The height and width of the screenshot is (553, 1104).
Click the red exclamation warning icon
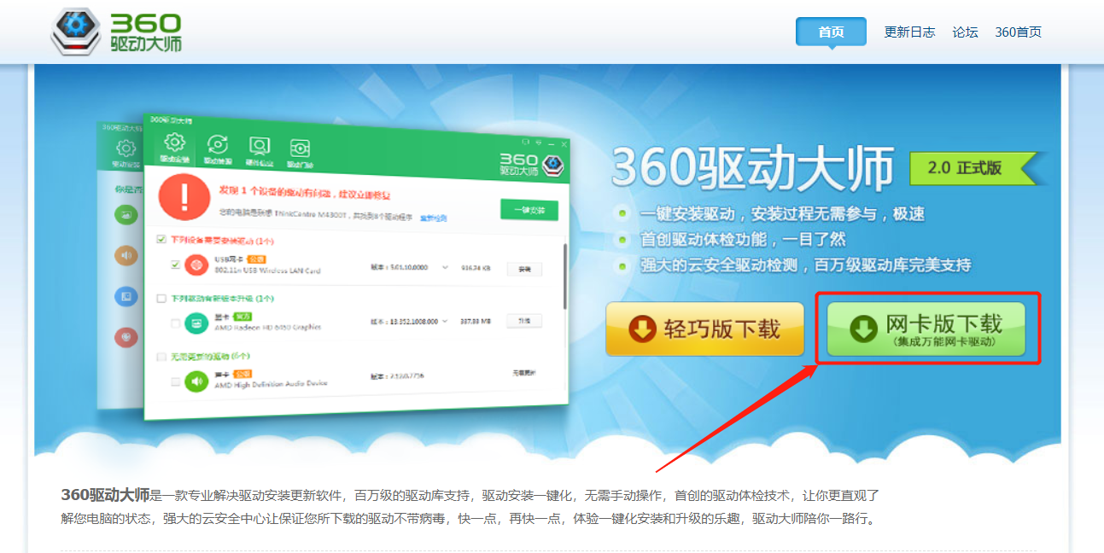tap(184, 197)
